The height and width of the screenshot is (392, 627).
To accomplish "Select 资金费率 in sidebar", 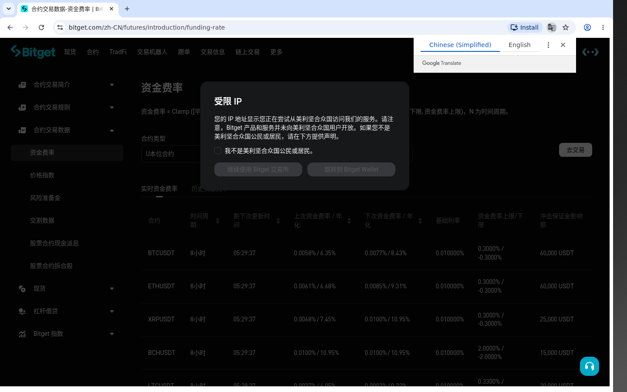I will coord(67,153).
